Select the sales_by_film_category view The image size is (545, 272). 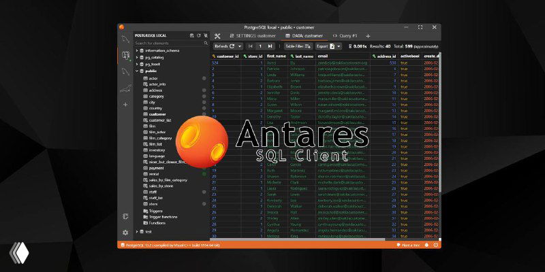[168, 180]
